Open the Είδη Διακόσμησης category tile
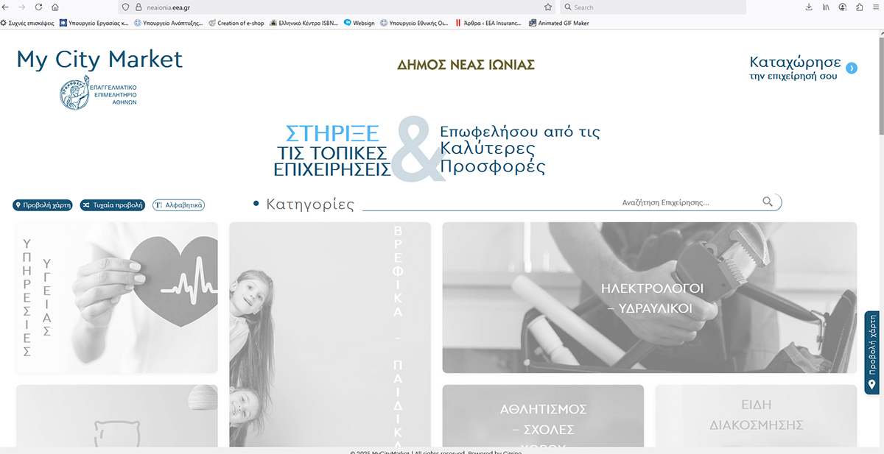This screenshot has width=884, height=454. tap(756, 416)
